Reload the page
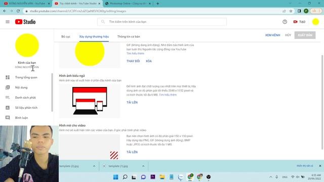The image size is (324, 182). pyautogui.click(x=18, y=11)
